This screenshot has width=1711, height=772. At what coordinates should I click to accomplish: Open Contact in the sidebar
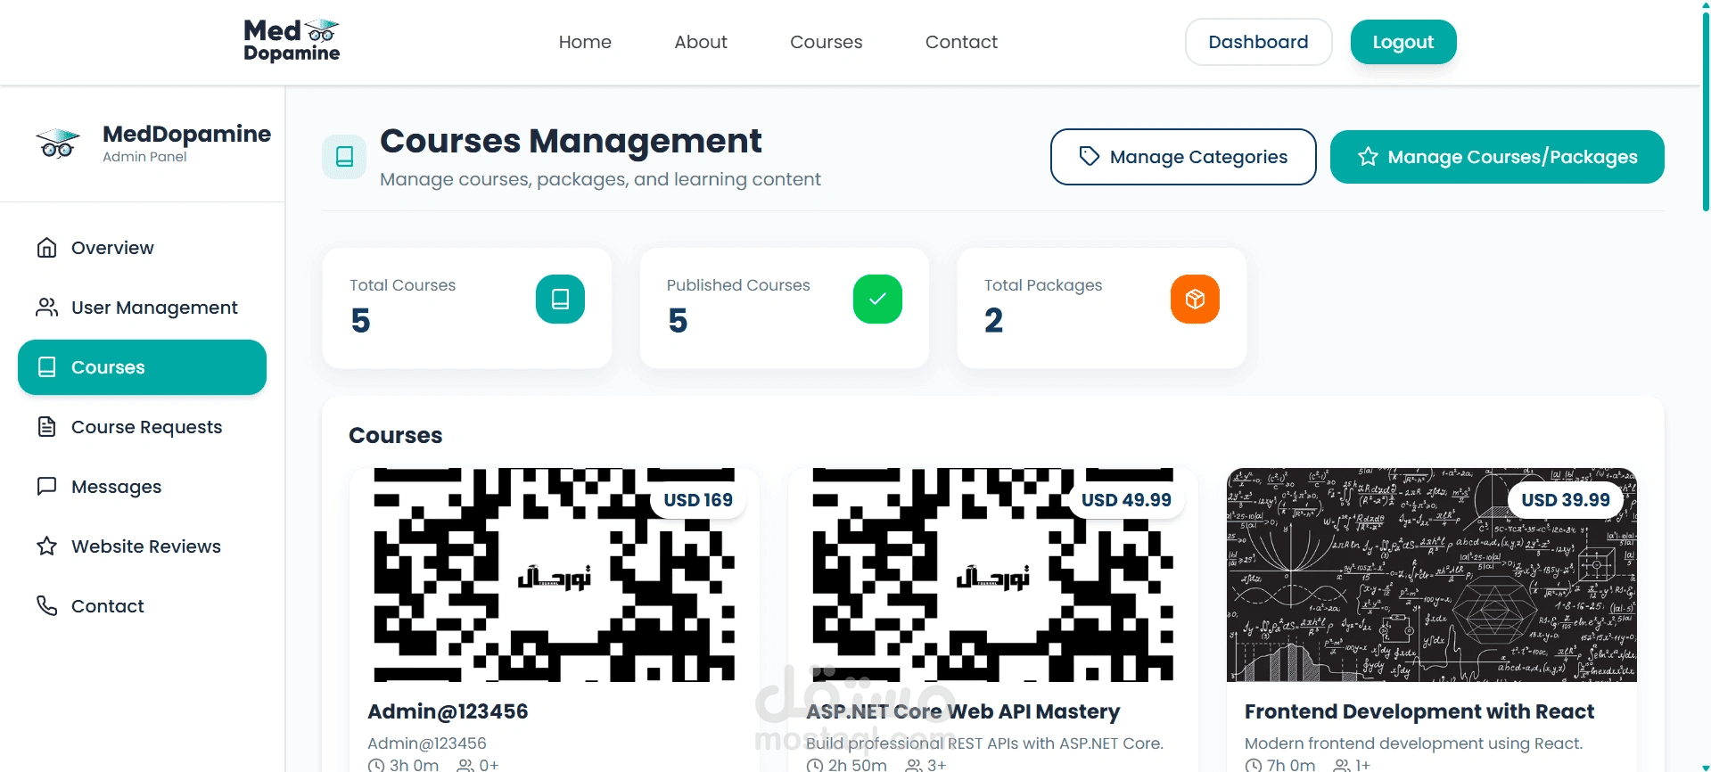click(142, 606)
